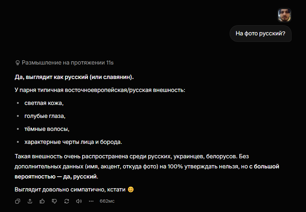Click the "тёмные волосы" bullet item
Viewport: 306px width, 212px height.
pos(47,129)
